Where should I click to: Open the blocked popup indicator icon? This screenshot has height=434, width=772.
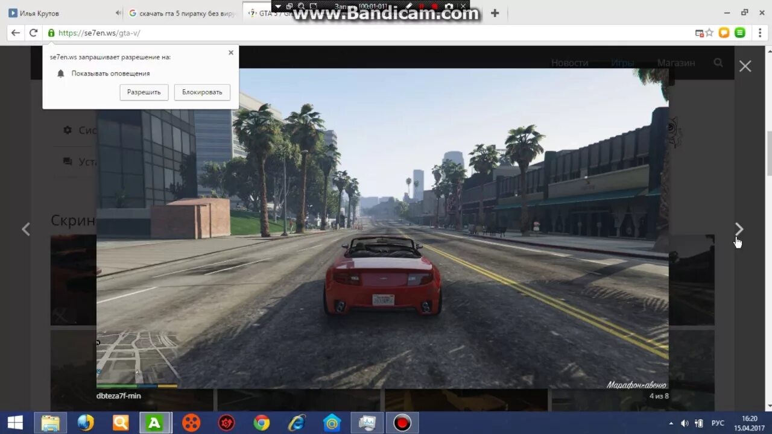(x=699, y=33)
